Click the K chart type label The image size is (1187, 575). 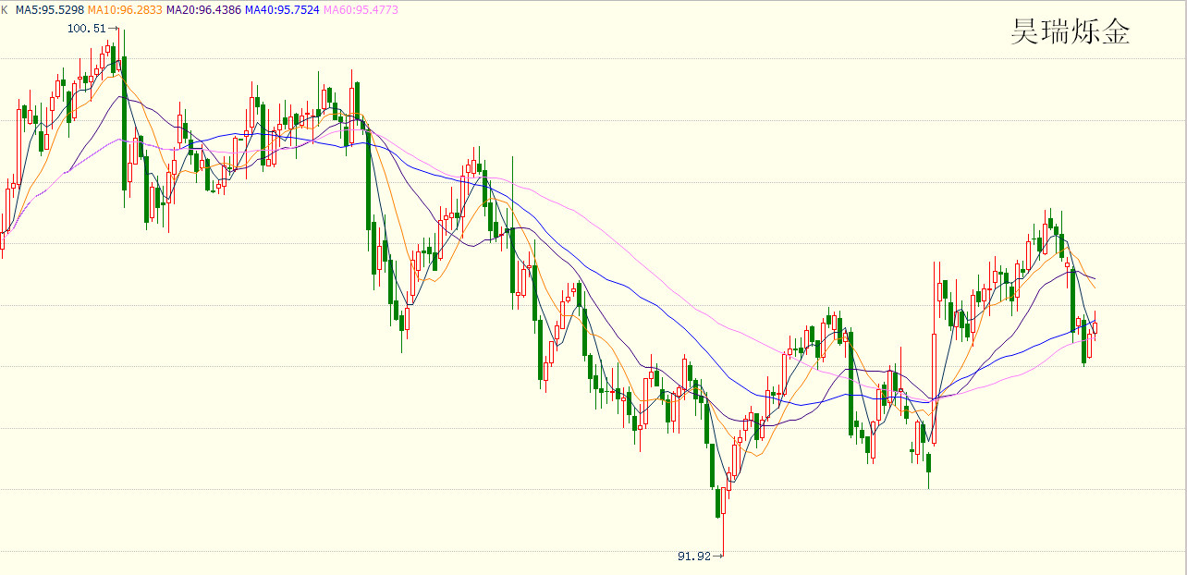[x=4, y=9]
